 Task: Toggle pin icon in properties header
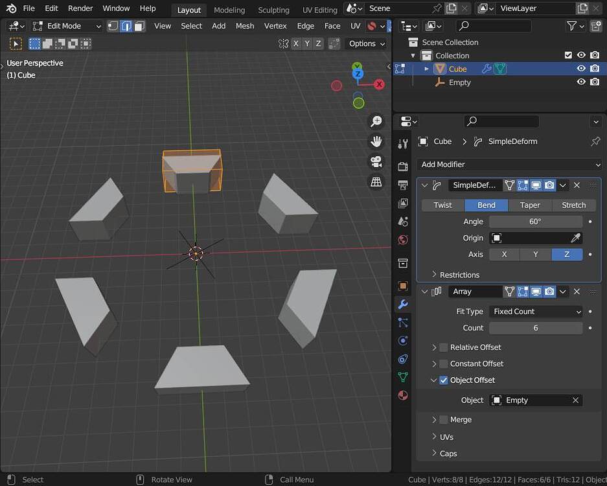coord(595,141)
